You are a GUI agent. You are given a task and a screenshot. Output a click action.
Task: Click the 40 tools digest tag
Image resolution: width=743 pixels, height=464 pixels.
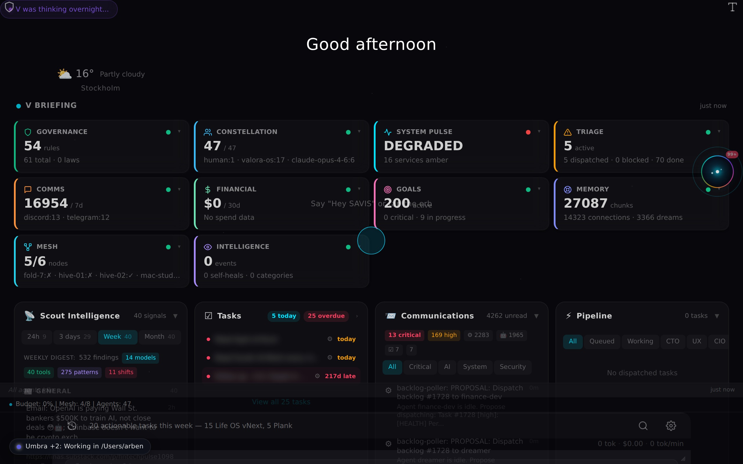pos(39,372)
